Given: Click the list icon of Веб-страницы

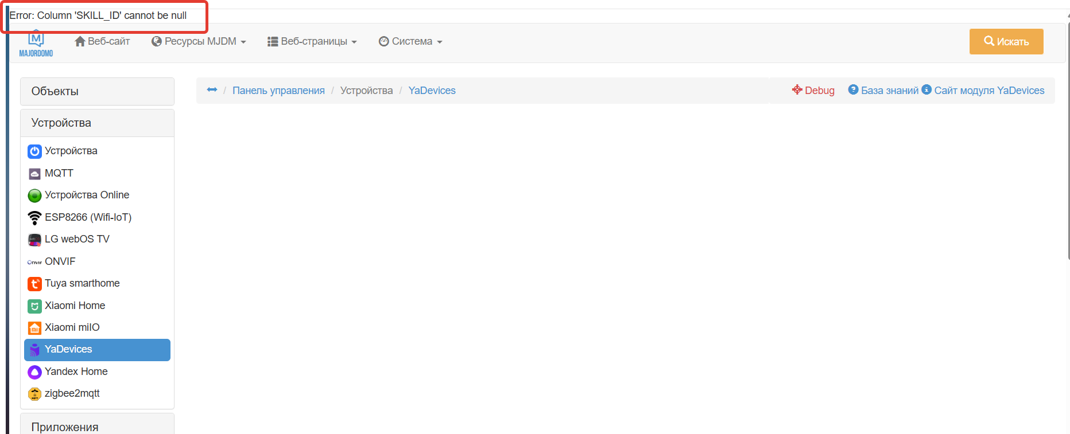Looking at the screenshot, I should [273, 42].
